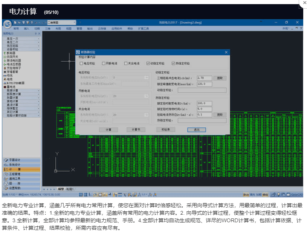The width and height of the screenshot is (307, 232).
Task: Uncheck the 动稳定校验 checkbox
Action: 148,63
